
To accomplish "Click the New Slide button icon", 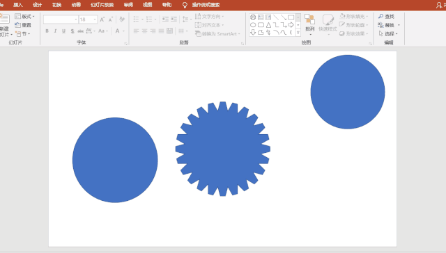I will click(5, 19).
